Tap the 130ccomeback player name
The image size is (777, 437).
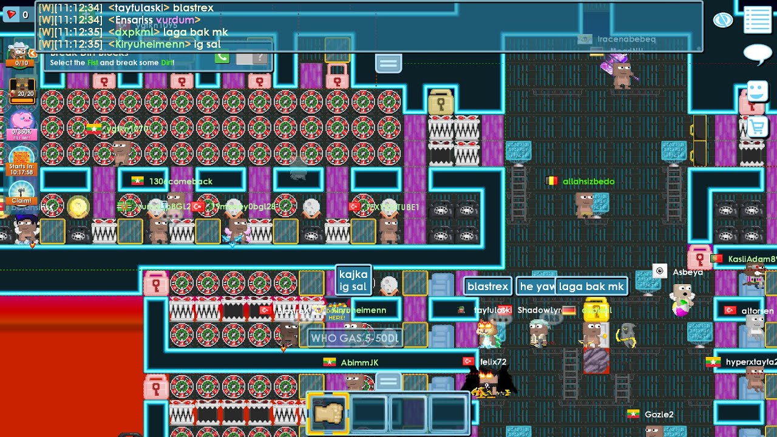(x=181, y=181)
